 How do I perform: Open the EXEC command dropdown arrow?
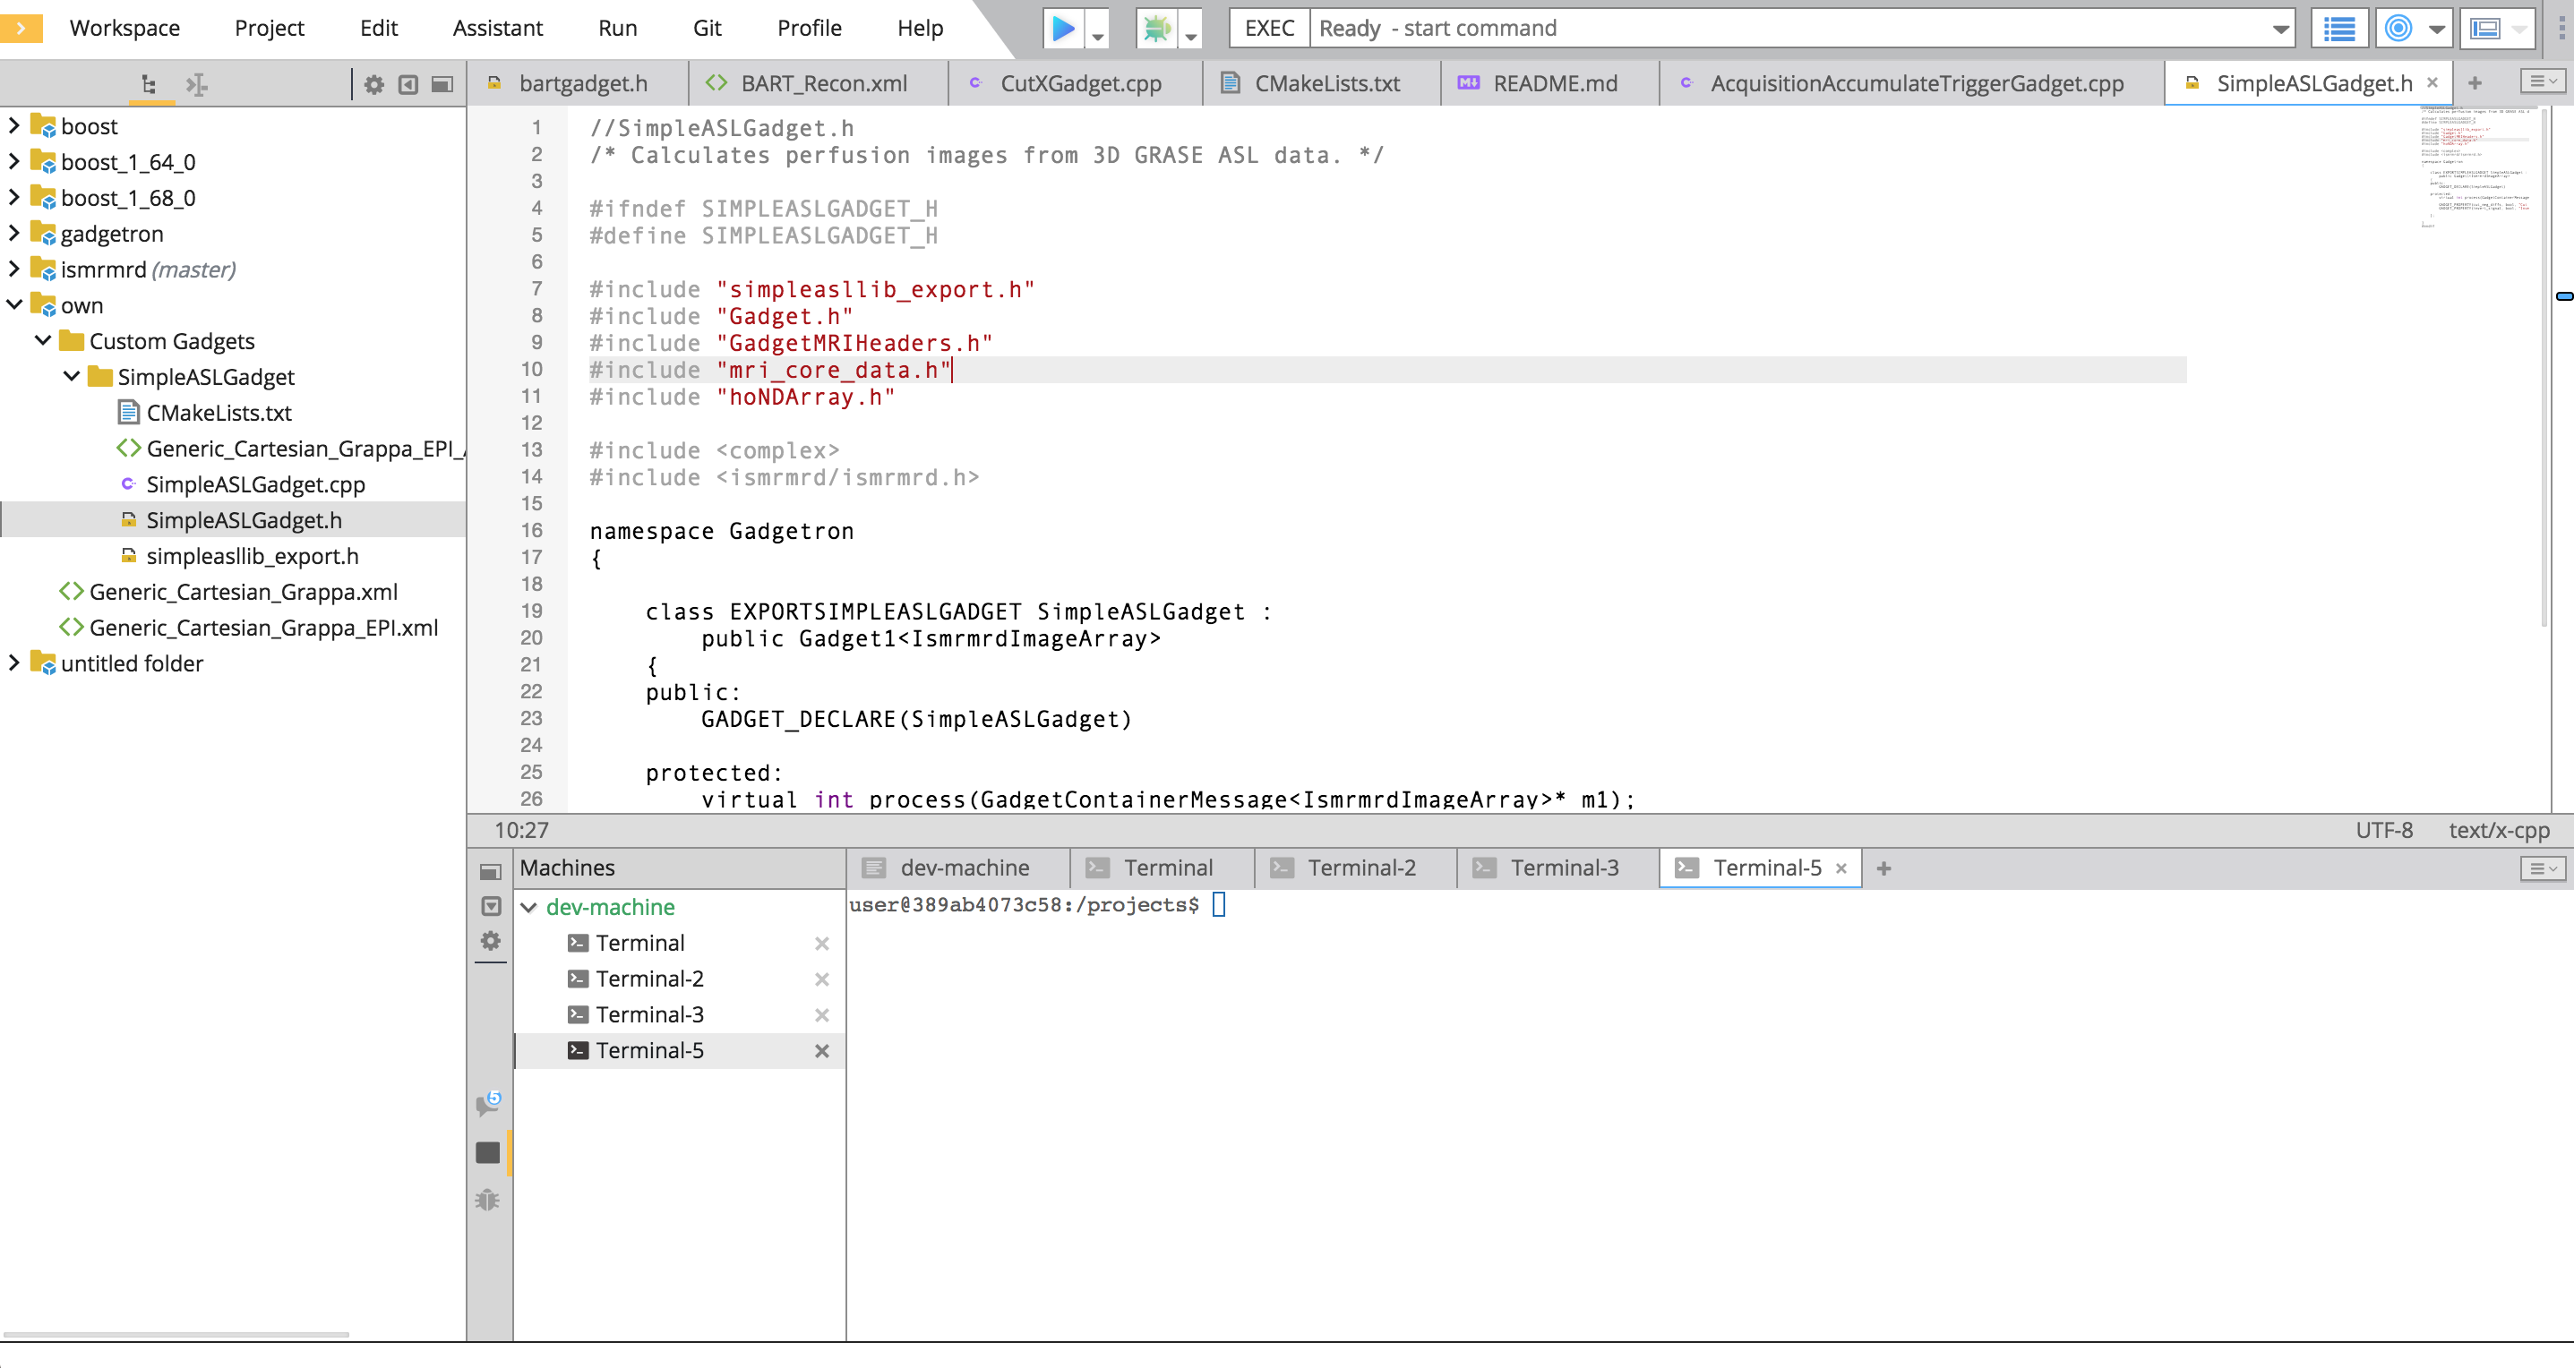click(2280, 28)
